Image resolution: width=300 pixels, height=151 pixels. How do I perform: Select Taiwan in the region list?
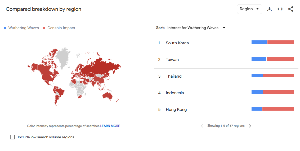pos(172,60)
